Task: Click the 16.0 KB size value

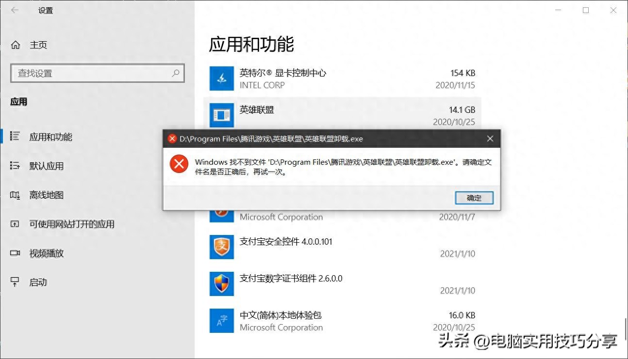Action: click(x=462, y=315)
